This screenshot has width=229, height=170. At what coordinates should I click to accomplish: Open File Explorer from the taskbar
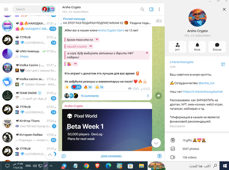click(142, 166)
